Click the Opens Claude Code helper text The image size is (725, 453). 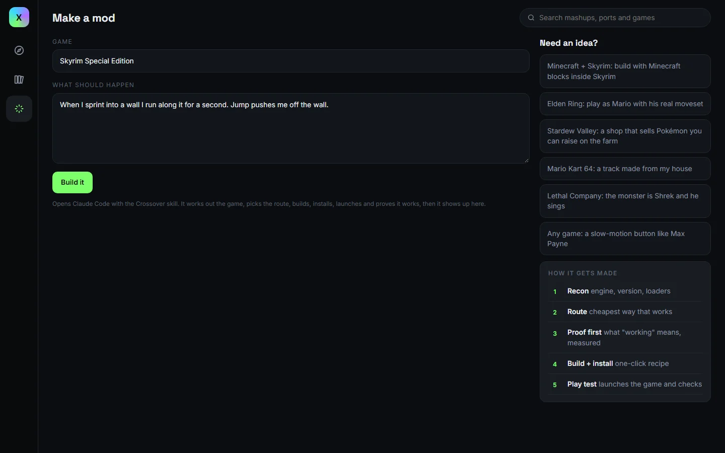[269, 204]
